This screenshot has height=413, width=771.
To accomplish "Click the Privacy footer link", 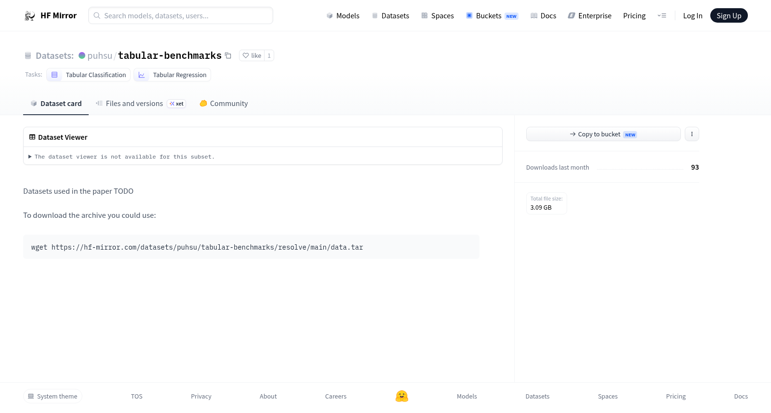I will pos(201,396).
